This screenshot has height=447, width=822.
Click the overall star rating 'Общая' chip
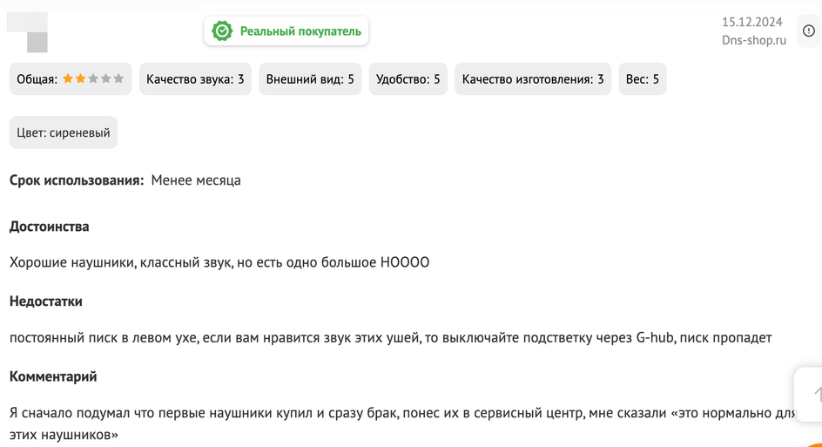[x=71, y=79]
